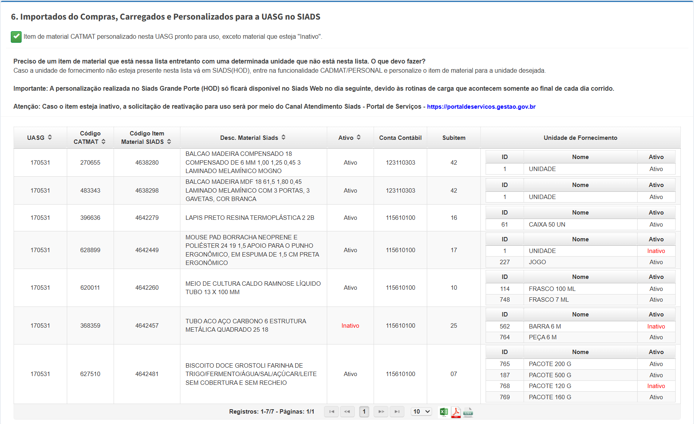
Task: Go to the previous page of records
Action: point(347,412)
